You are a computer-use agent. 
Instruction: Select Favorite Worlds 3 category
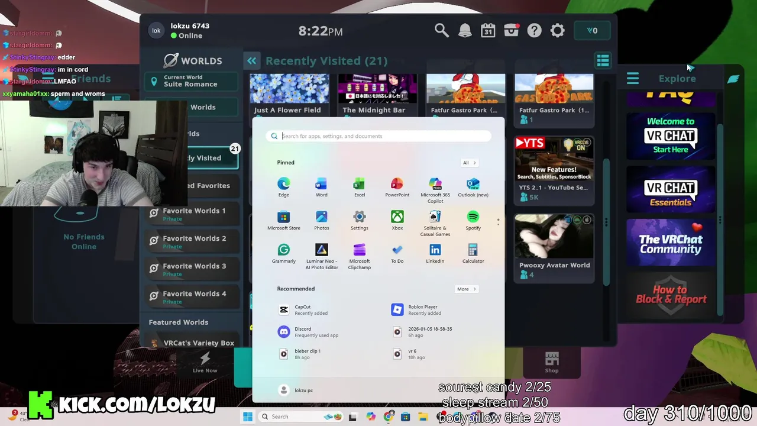pos(192,270)
